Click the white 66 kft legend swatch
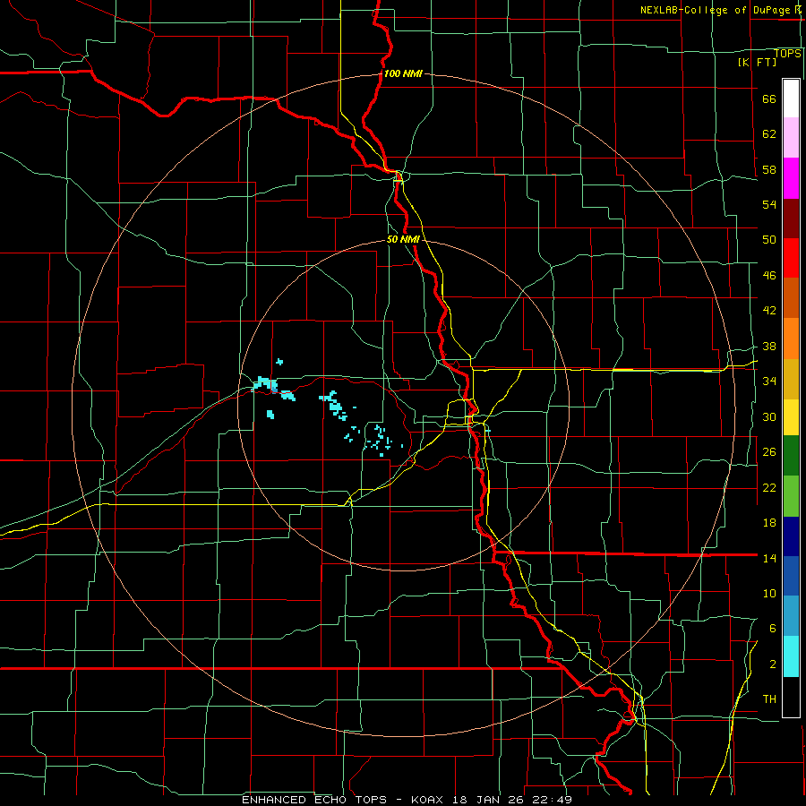 [791, 99]
